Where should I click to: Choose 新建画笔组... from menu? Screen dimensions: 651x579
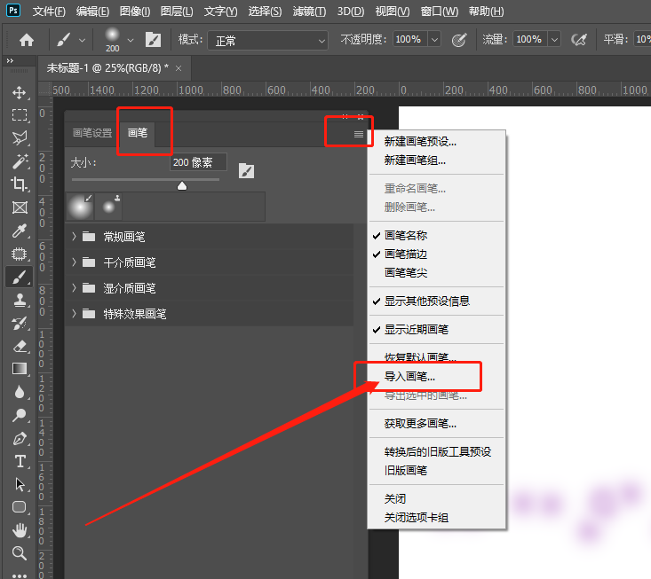[415, 160]
